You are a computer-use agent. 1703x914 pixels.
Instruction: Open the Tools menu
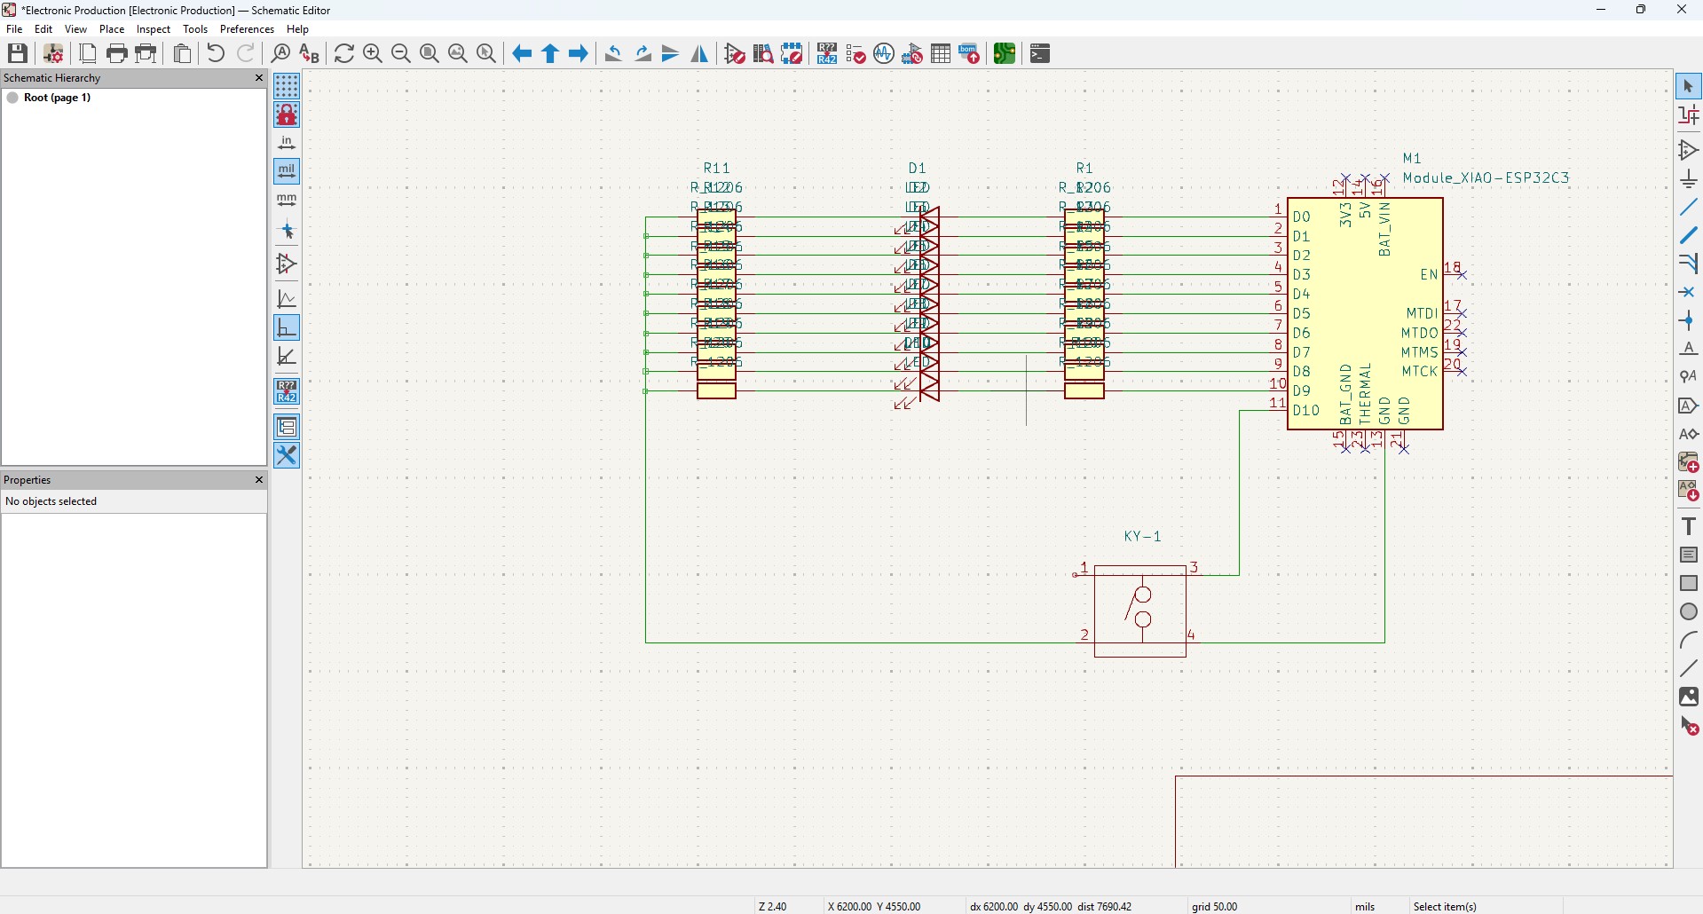195,29
